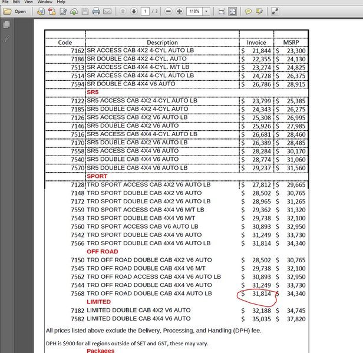Screen dimensions: 363x353
Task: Click the Edit/Sign document icon
Action: 63,11
